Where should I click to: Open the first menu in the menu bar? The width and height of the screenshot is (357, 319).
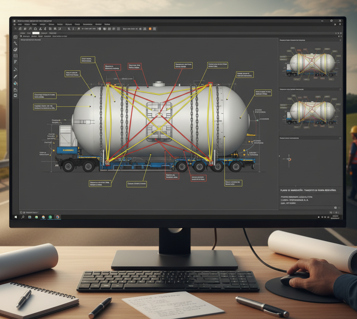tap(20, 25)
